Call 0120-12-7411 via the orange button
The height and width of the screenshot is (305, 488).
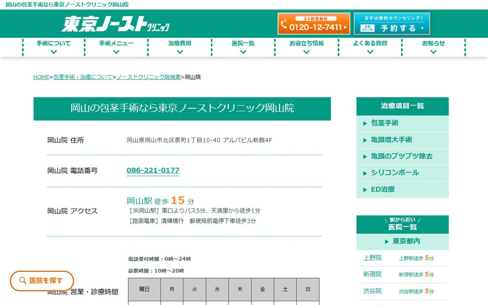314,23
